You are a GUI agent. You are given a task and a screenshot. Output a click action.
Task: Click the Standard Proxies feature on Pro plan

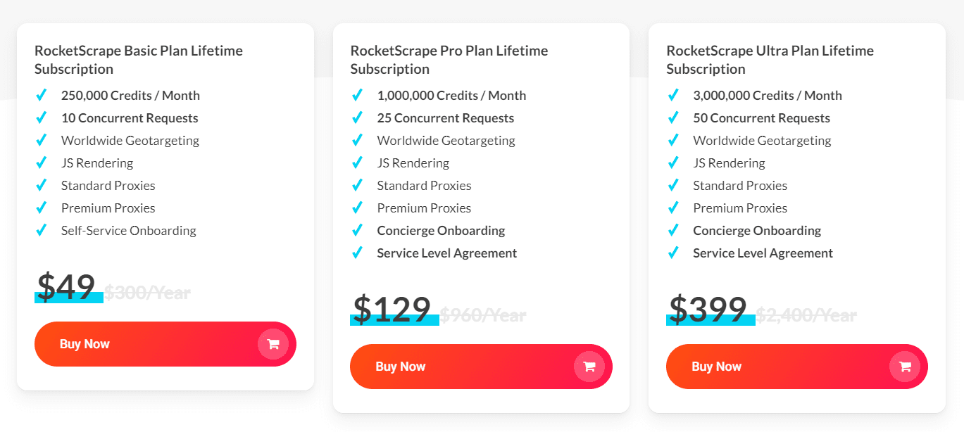pyautogui.click(x=424, y=185)
